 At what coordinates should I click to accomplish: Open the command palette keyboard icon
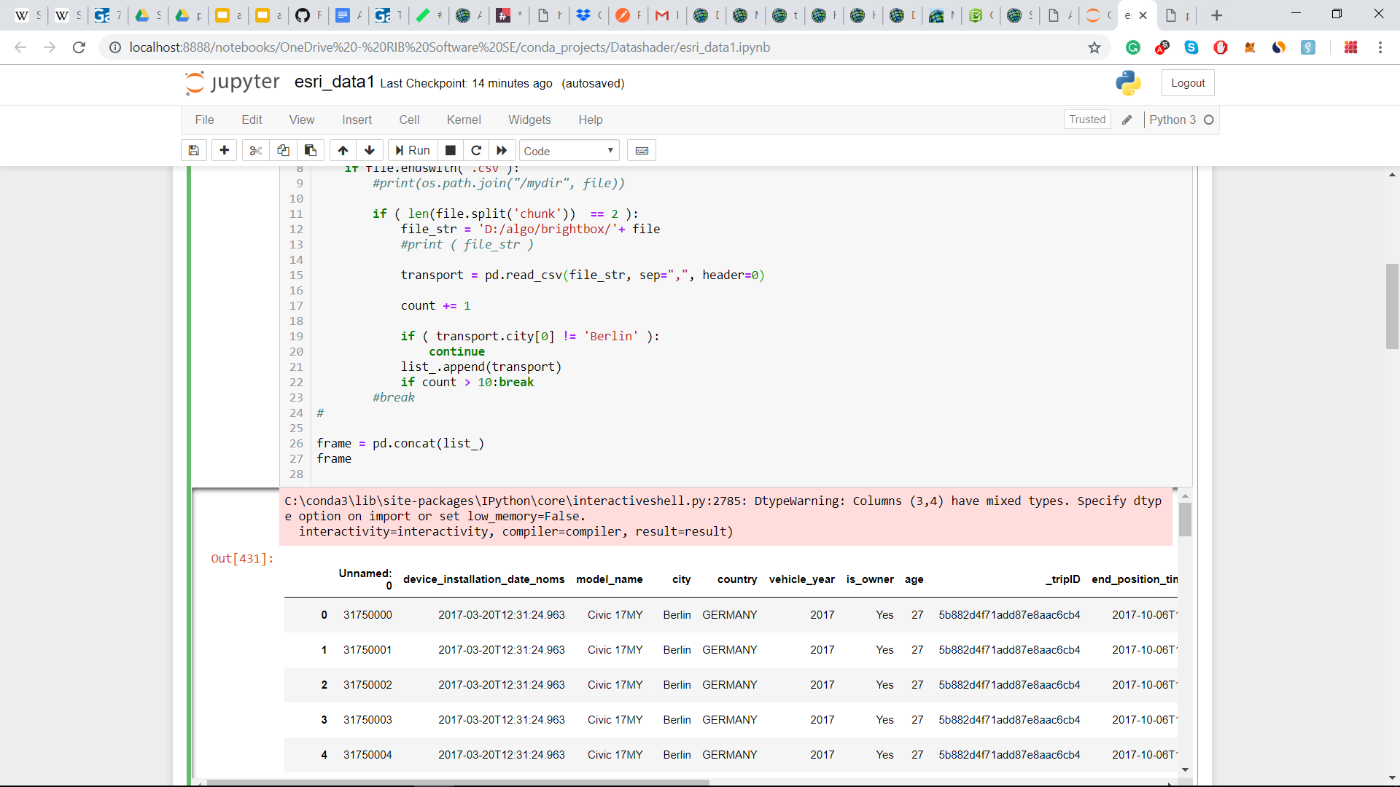click(642, 150)
